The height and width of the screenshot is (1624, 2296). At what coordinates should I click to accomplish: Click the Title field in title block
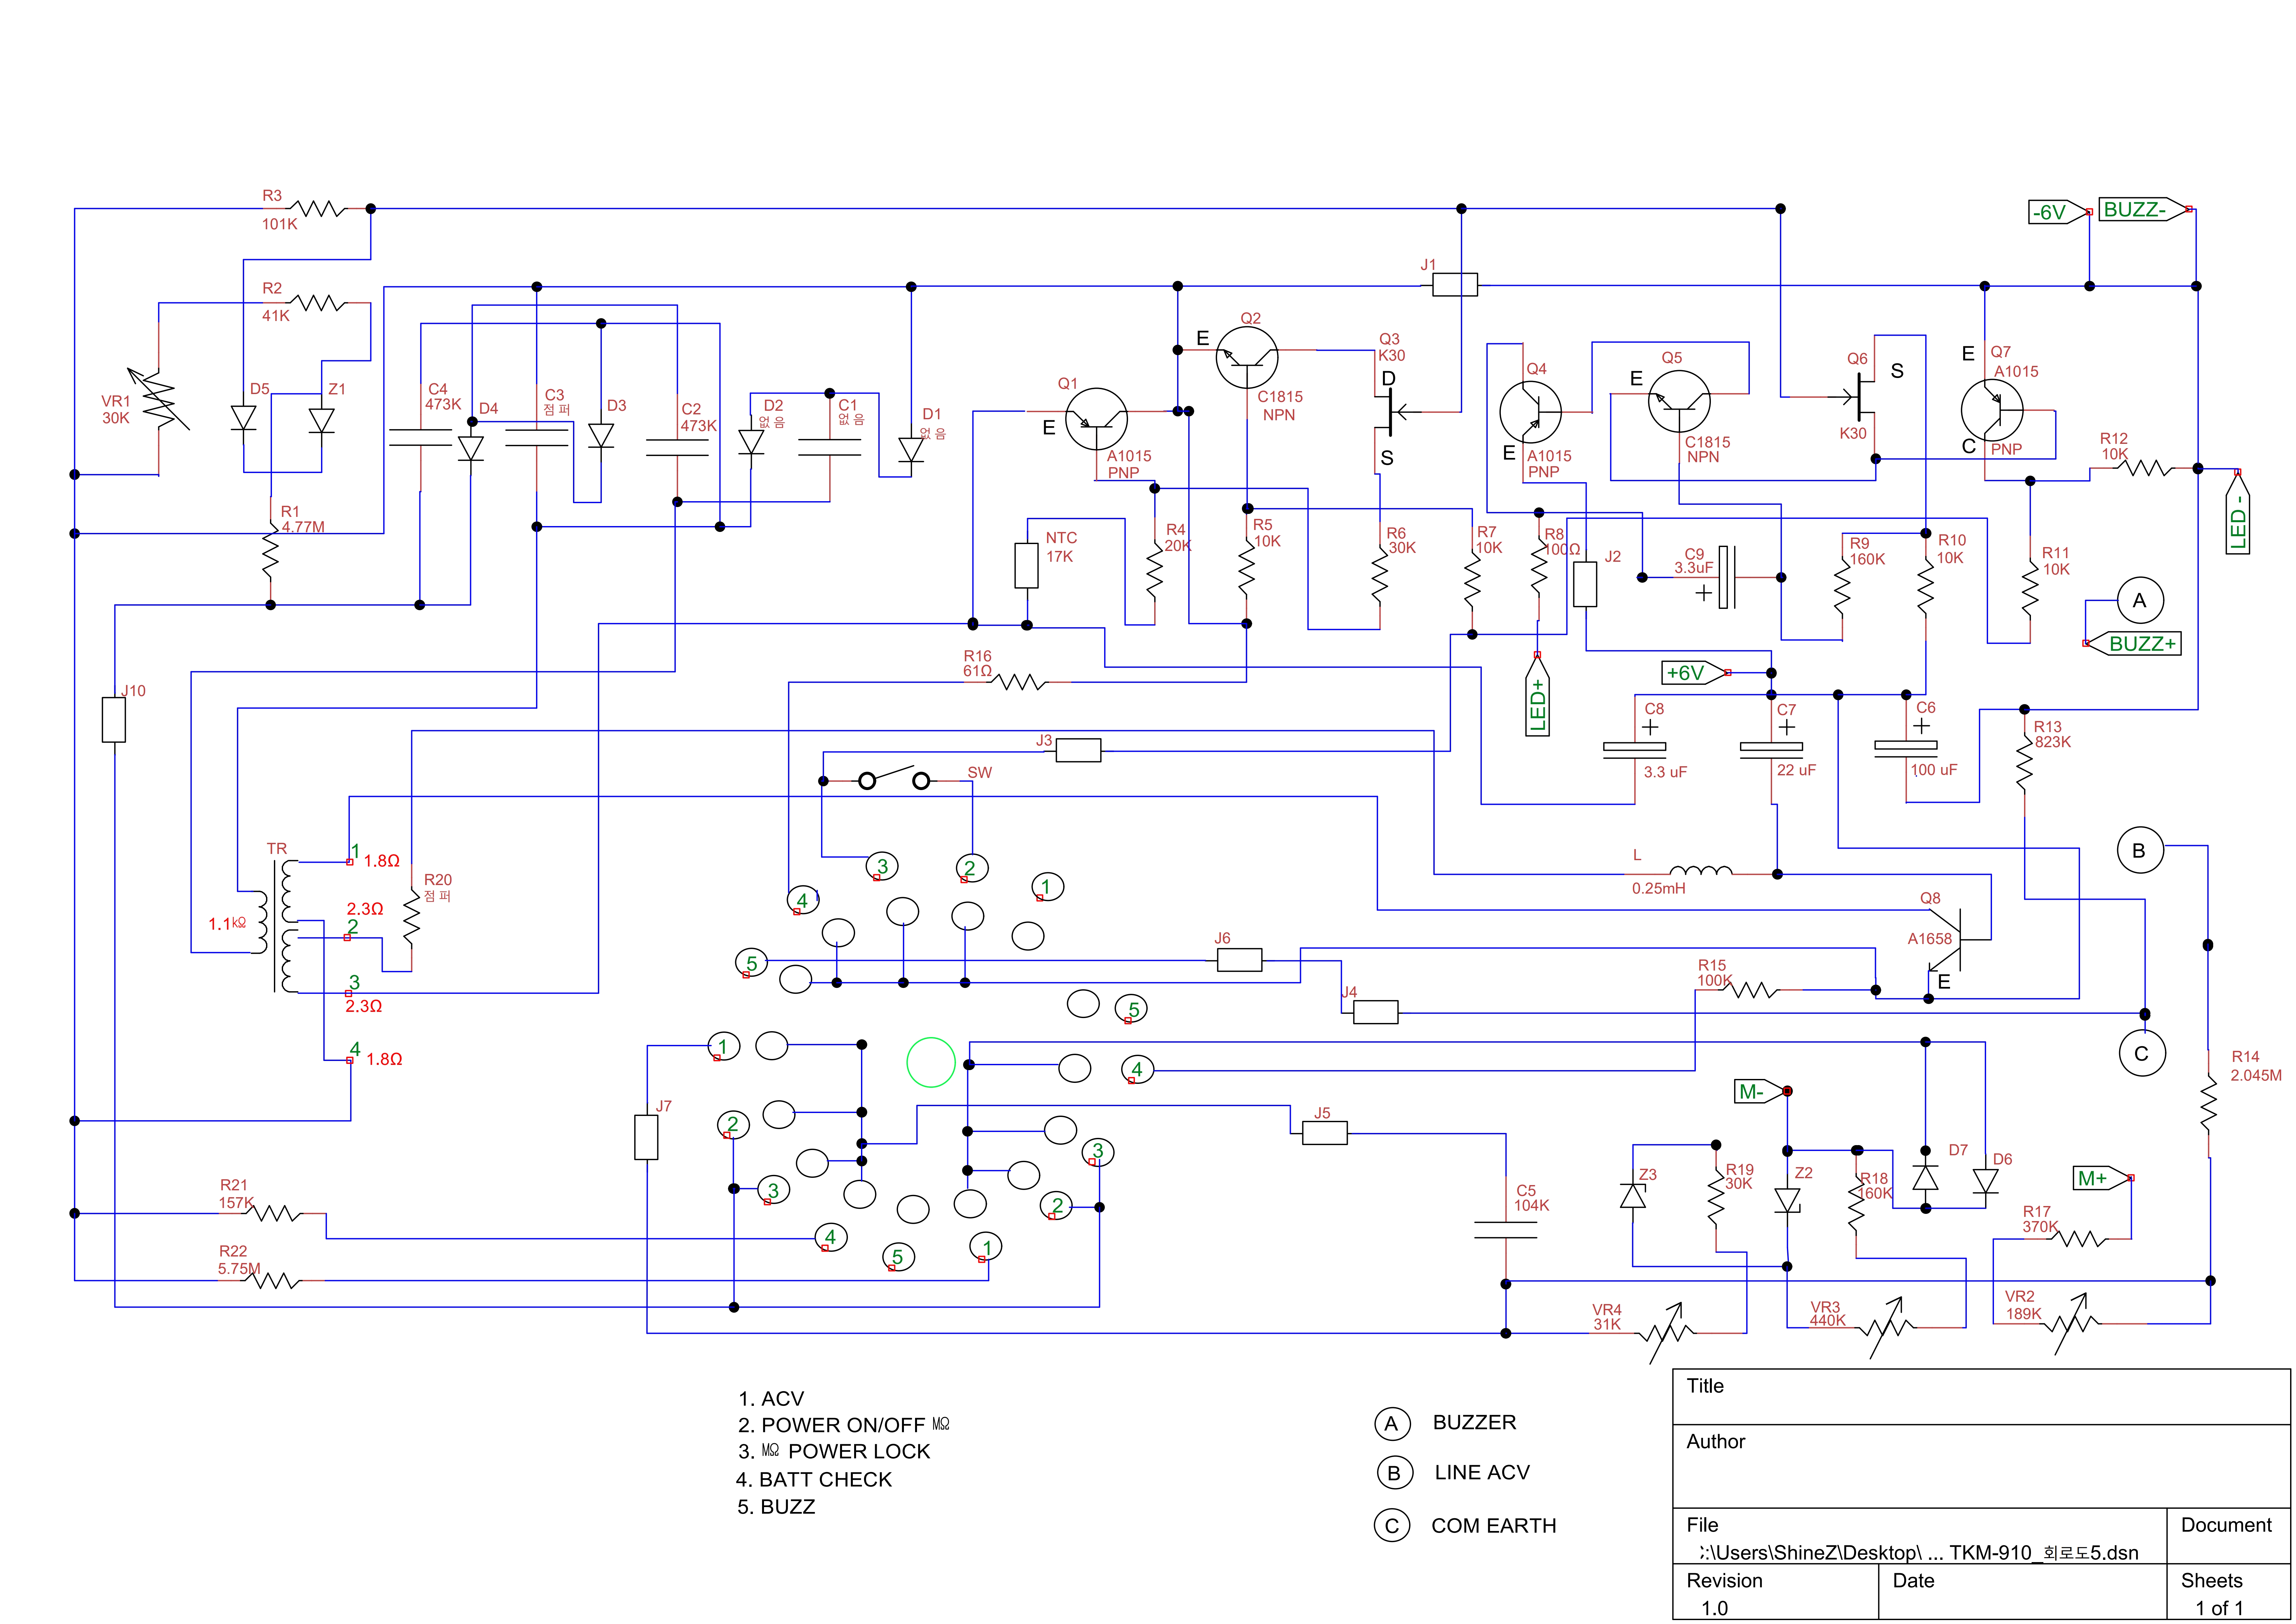(1981, 1397)
